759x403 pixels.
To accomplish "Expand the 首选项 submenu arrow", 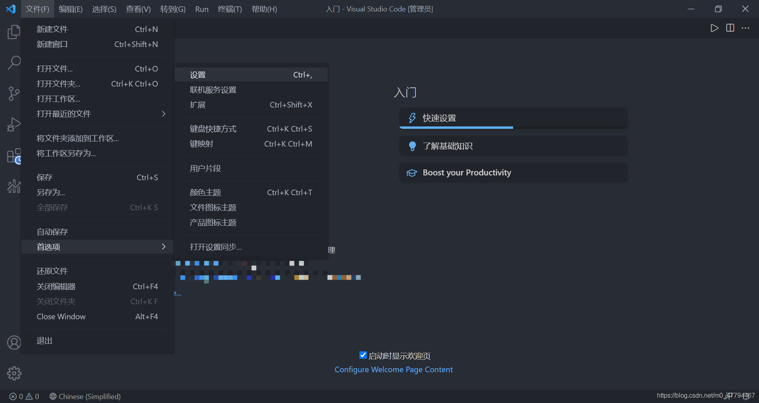I will [x=164, y=247].
